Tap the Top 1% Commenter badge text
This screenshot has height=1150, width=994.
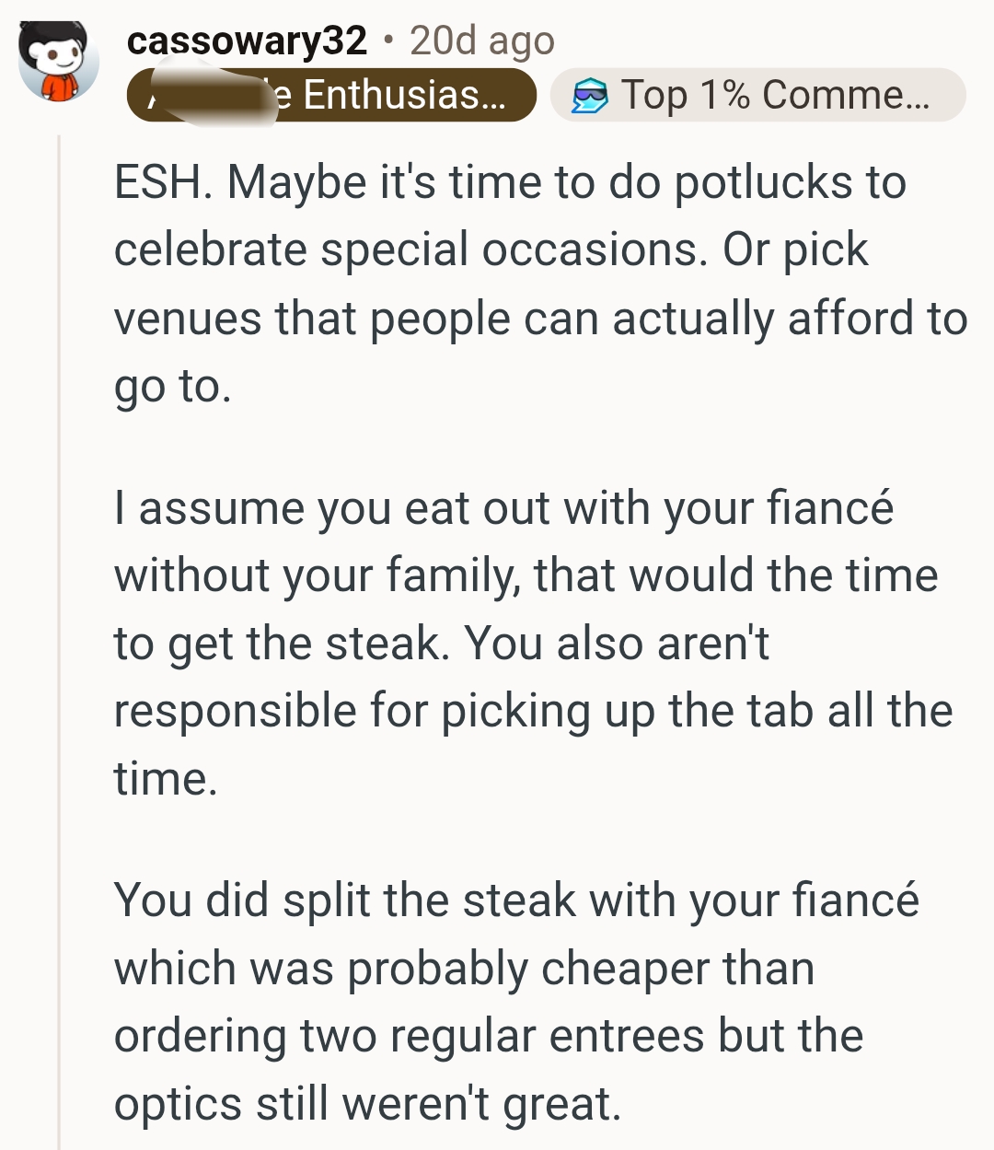click(775, 95)
